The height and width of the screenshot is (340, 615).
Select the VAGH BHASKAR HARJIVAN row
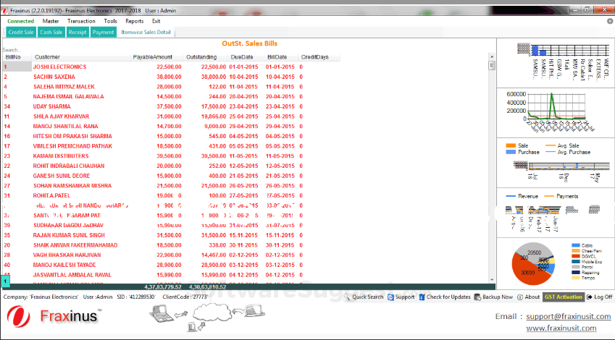click(171, 255)
